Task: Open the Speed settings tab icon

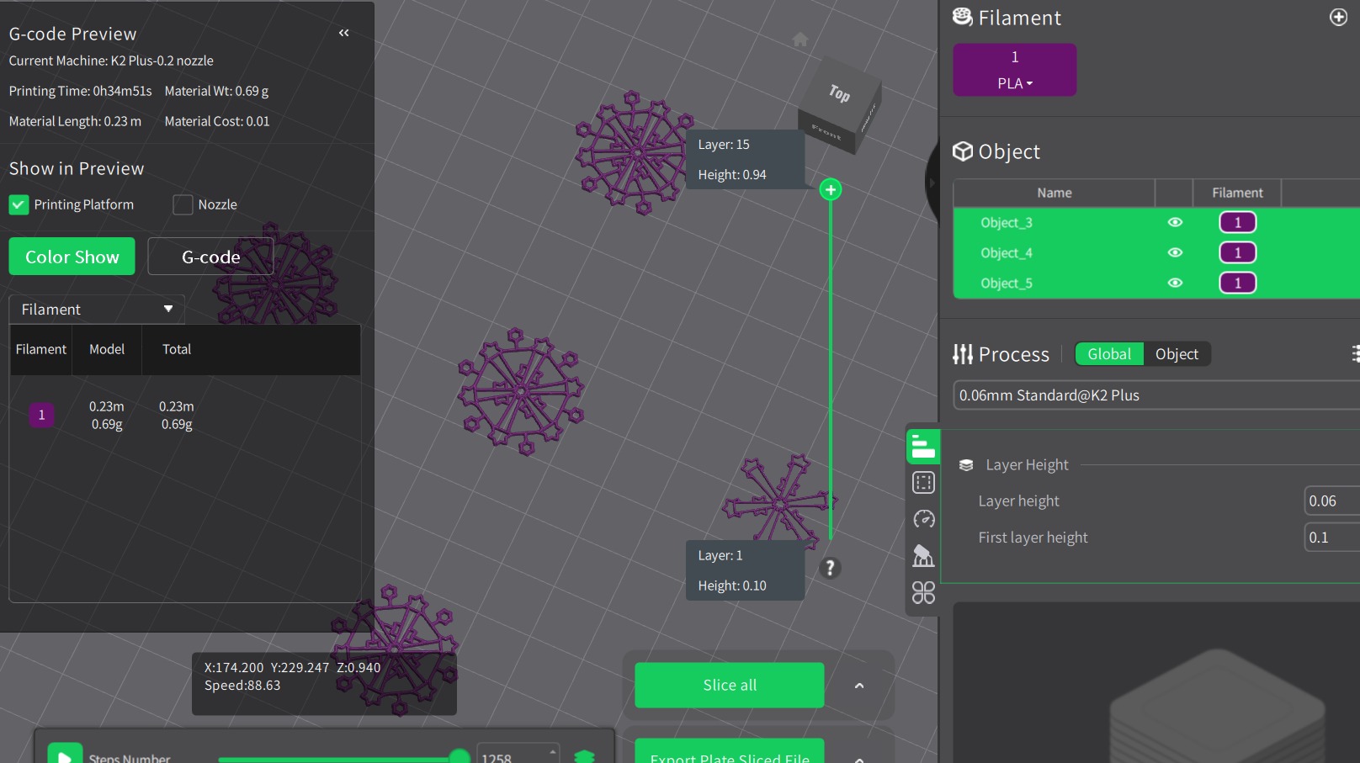Action: (923, 519)
